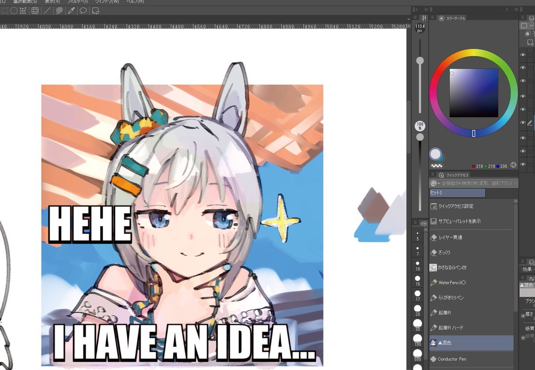Choose brush size preset 30
This screenshot has width=535, height=370.
coord(418,325)
